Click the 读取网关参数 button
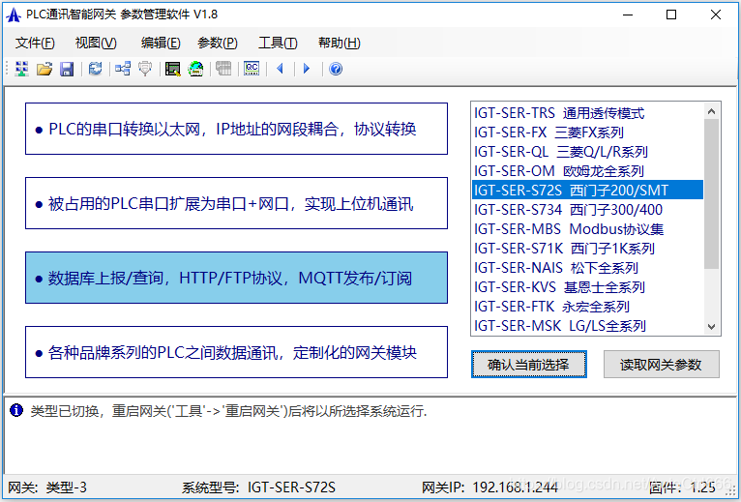The height and width of the screenshot is (502, 741). click(661, 364)
